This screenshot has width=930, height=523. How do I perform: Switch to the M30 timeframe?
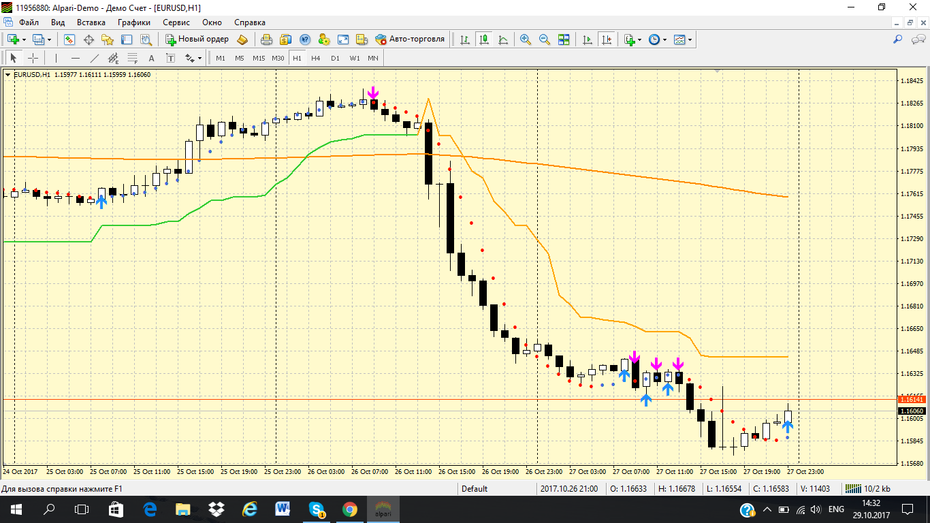pyautogui.click(x=278, y=58)
